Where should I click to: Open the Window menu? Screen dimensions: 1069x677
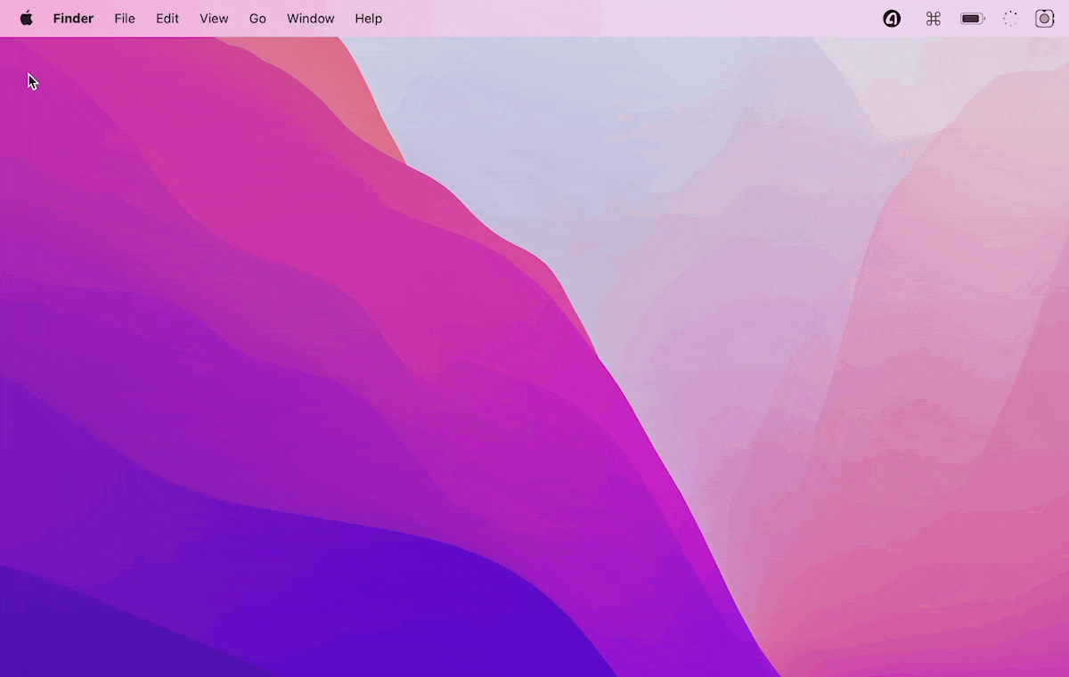pos(311,19)
